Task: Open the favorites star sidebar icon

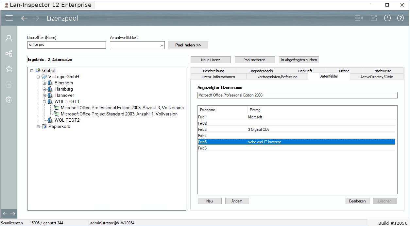Action: click(x=9, y=69)
